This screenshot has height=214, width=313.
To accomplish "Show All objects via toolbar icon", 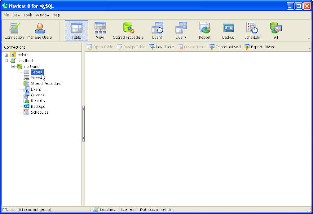I will [276, 30].
